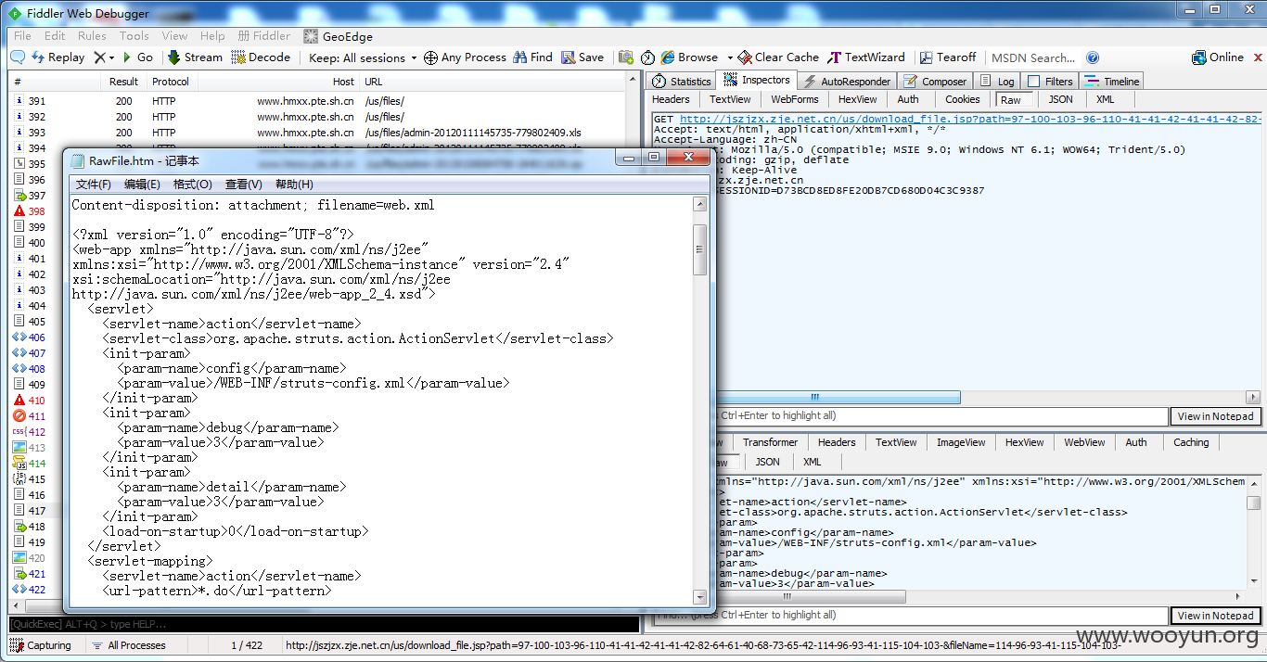Click the MSDN Search input box

click(x=1035, y=57)
